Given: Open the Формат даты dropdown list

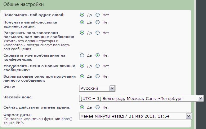Looking at the screenshot, I should pyautogui.click(x=135, y=116).
